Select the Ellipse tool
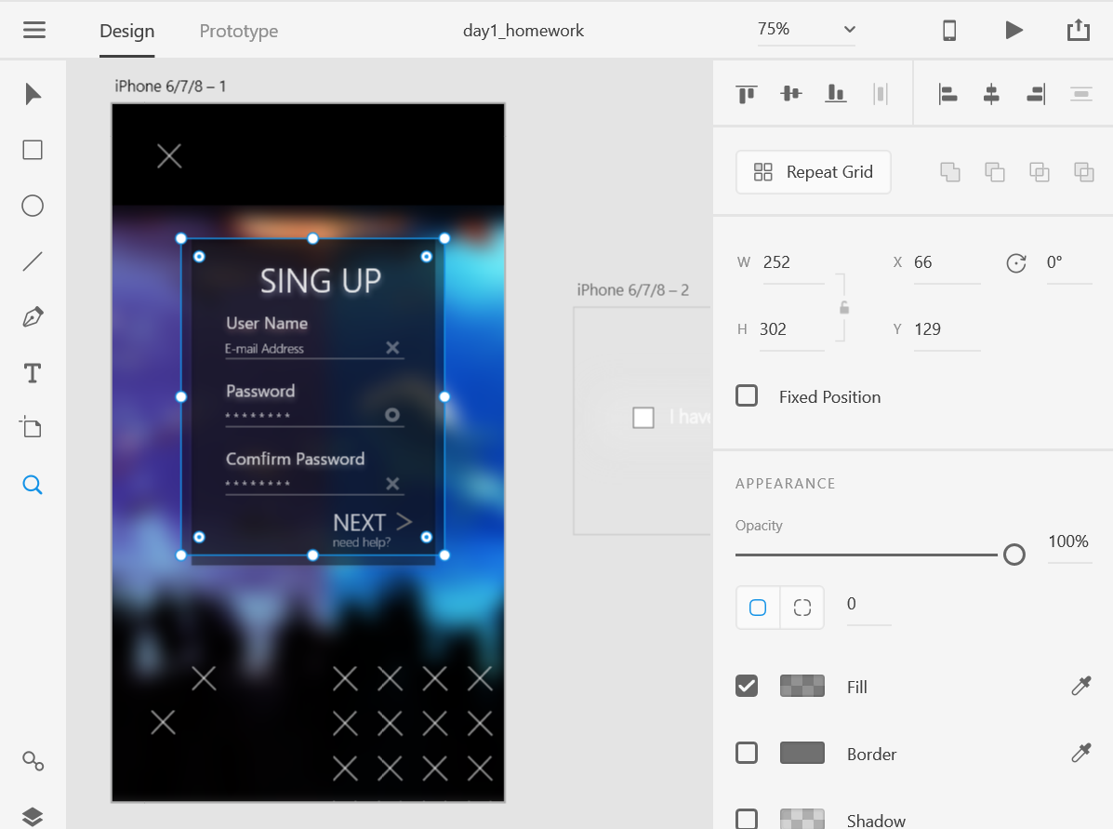This screenshot has width=1113, height=829. pos(33,206)
